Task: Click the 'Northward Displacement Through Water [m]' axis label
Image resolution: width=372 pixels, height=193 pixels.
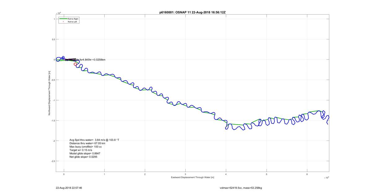Action: pyautogui.click(x=49, y=93)
